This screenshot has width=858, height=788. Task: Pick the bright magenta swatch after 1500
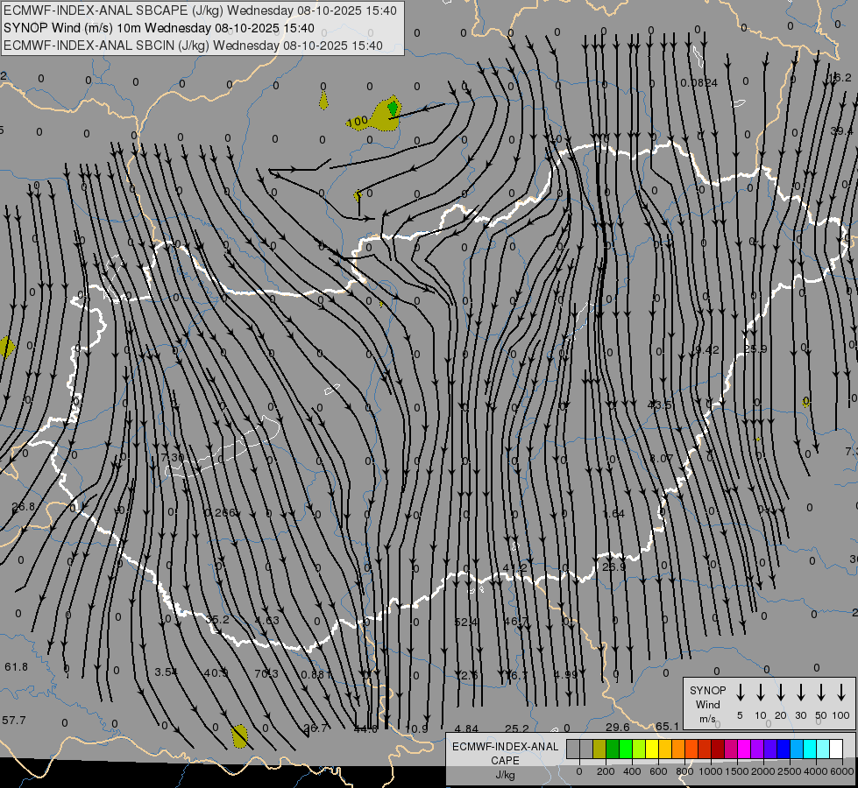(744, 749)
